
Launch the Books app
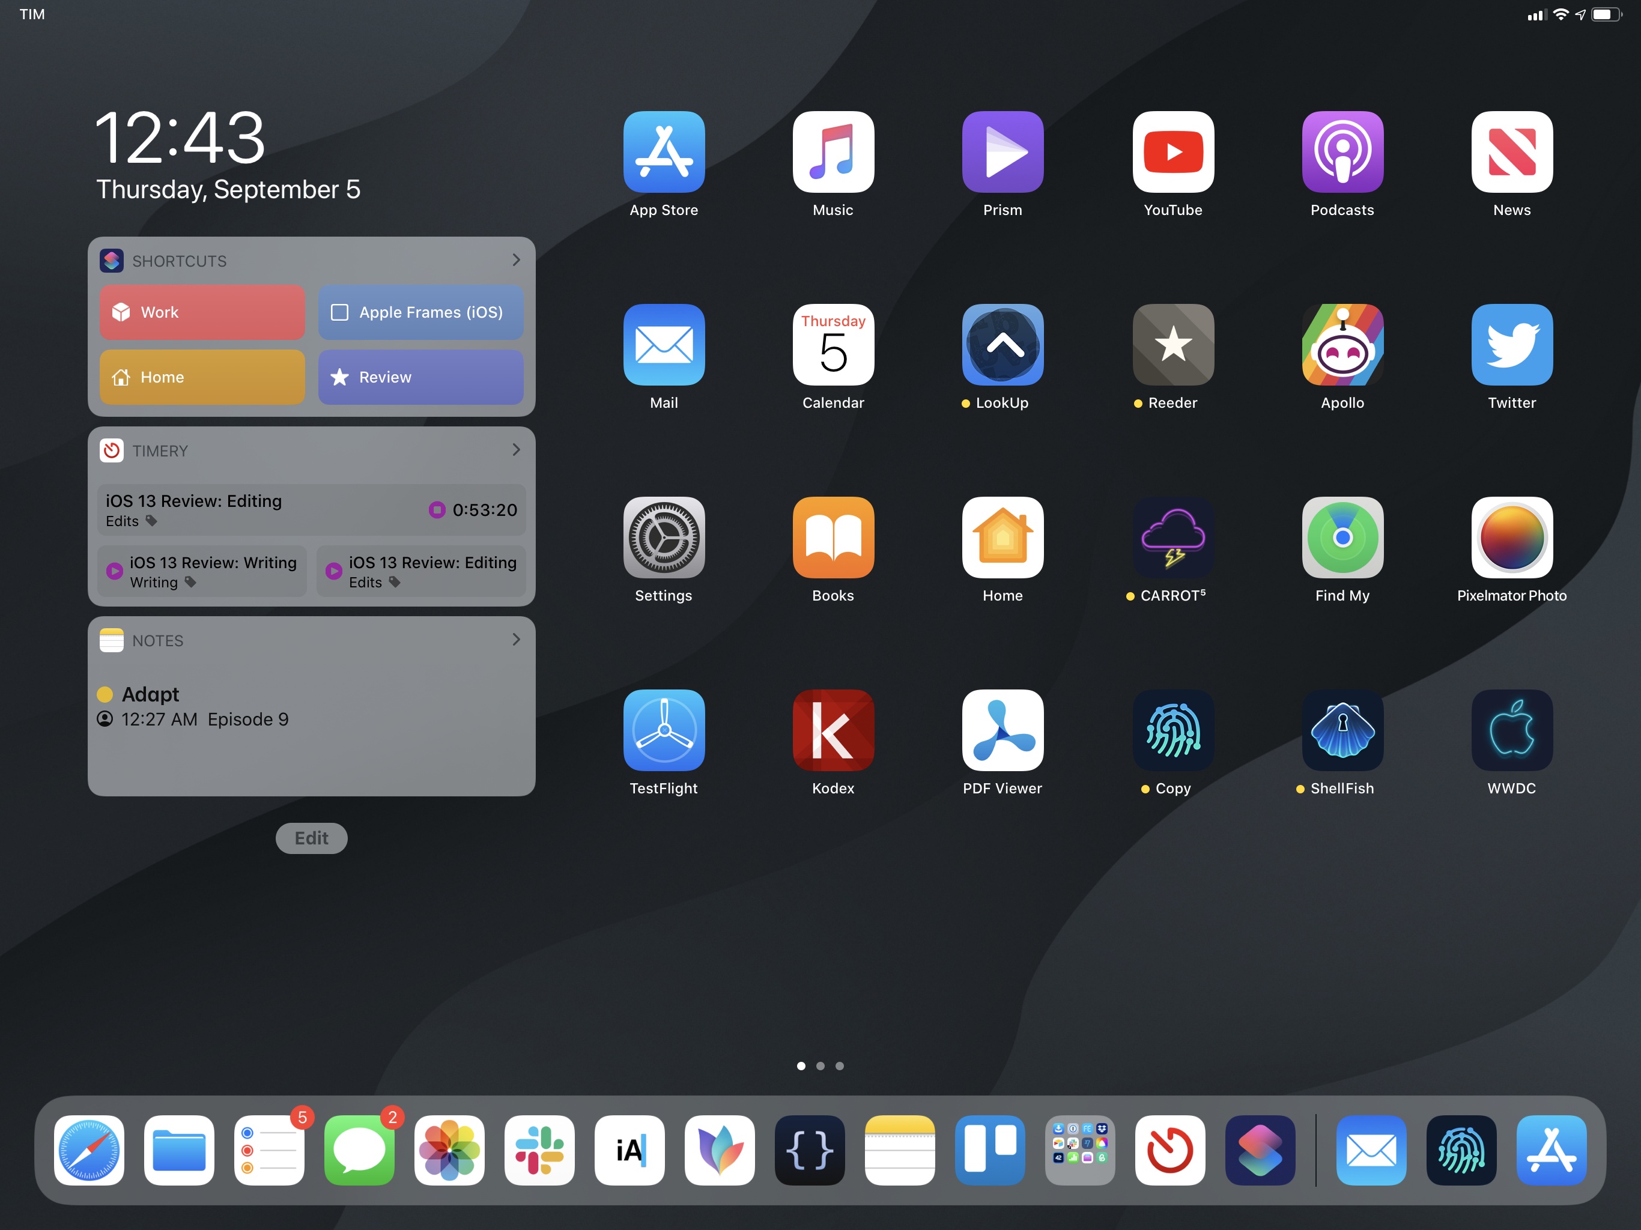(833, 538)
